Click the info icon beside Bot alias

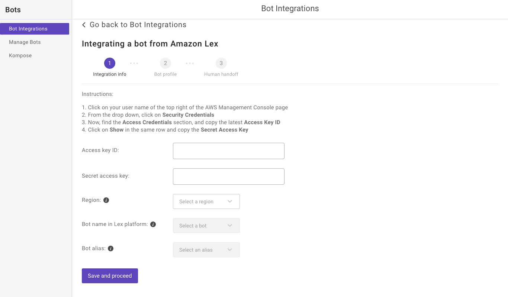(x=110, y=248)
